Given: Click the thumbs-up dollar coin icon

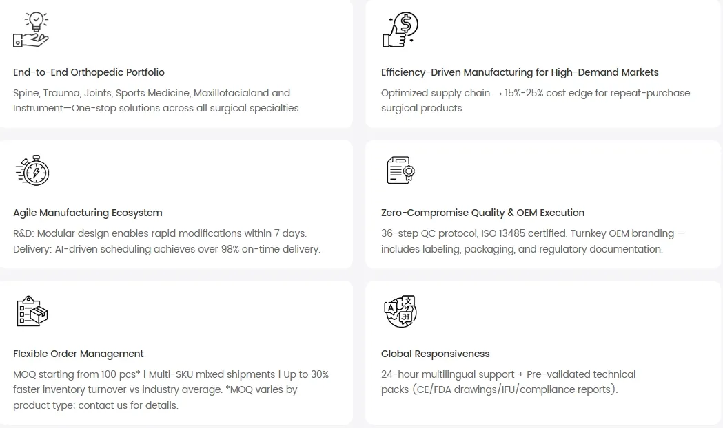Looking at the screenshot, I should click(400, 30).
